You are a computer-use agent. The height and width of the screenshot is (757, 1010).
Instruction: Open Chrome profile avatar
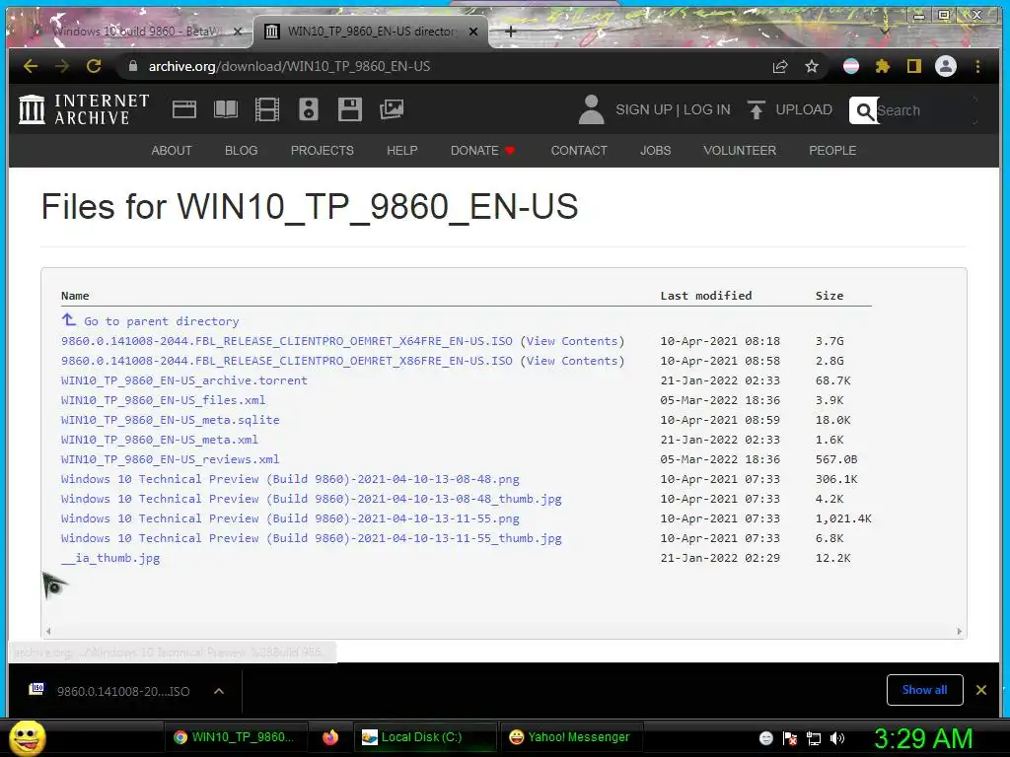[946, 66]
